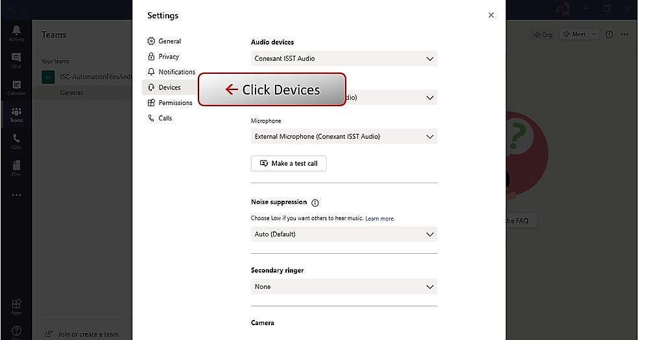
Task: Click Join or create a team
Action: pyautogui.click(x=82, y=334)
